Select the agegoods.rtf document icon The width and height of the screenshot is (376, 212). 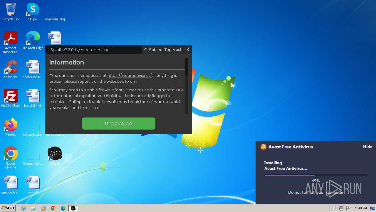tap(11, 185)
